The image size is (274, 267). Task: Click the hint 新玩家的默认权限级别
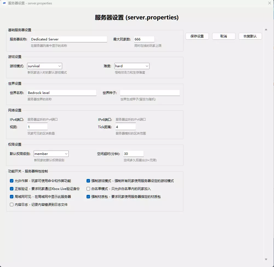coord(49,160)
